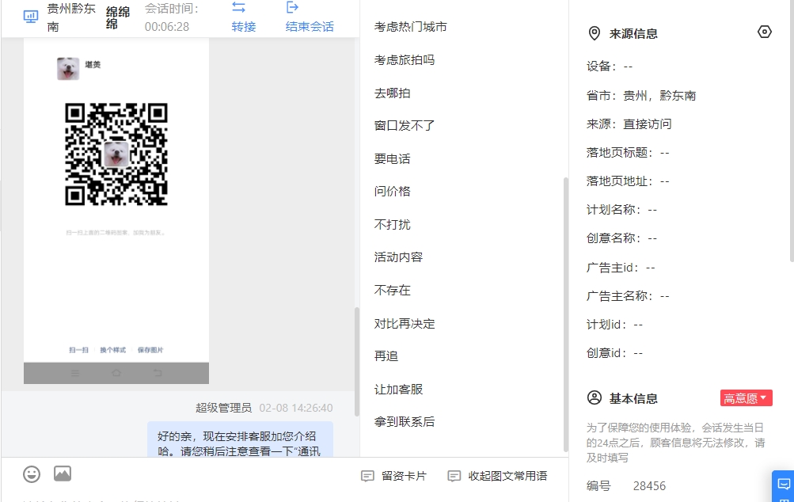Image resolution: width=794 pixels, height=502 pixels.
Task: Click the chat message list scrollbar
Action: (356, 362)
